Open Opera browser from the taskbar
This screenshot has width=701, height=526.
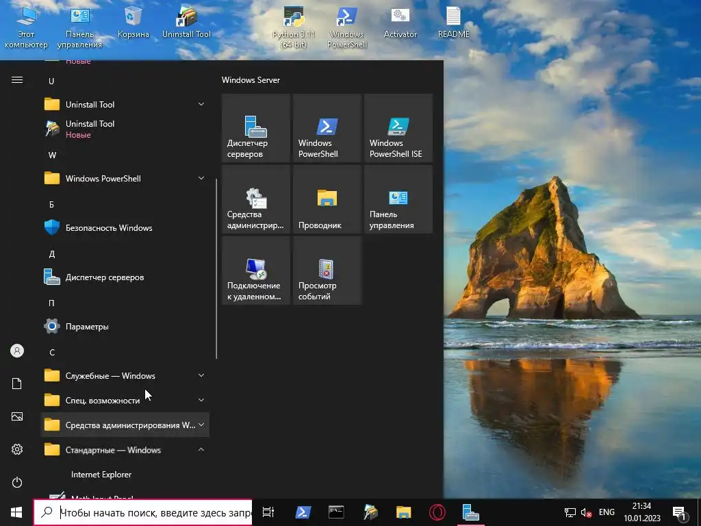437,512
